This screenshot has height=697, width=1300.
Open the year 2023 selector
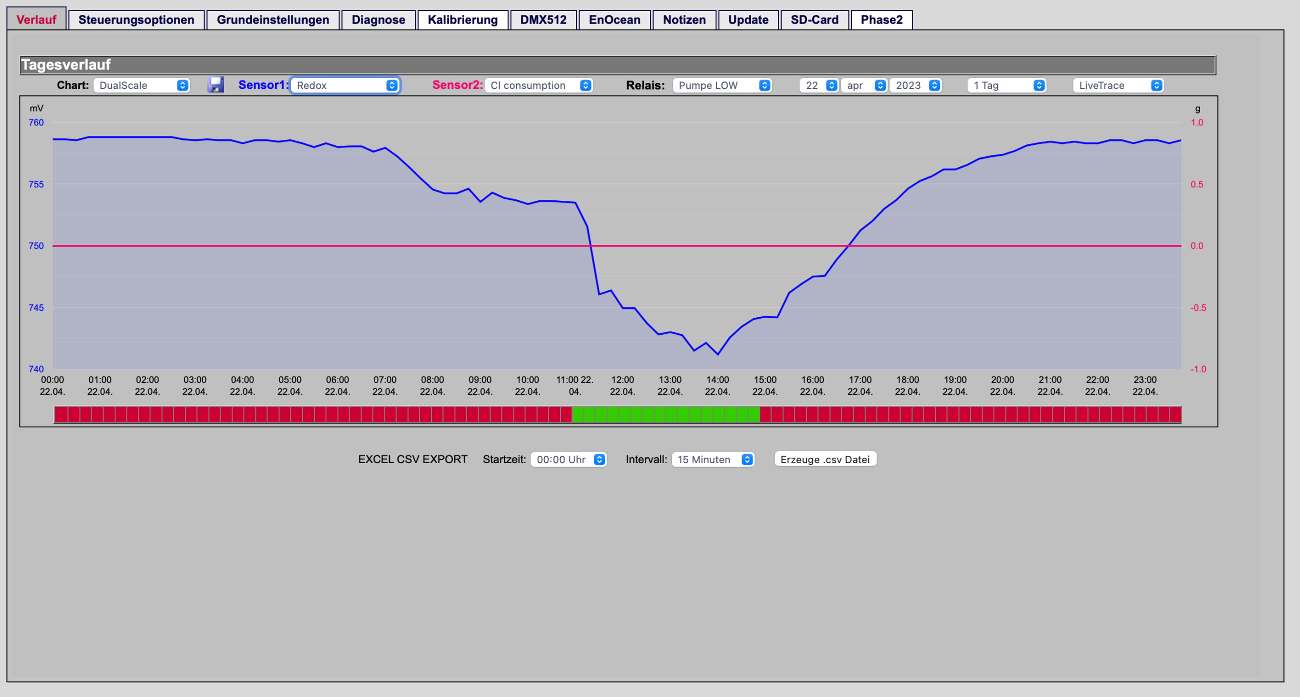click(915, 85)
